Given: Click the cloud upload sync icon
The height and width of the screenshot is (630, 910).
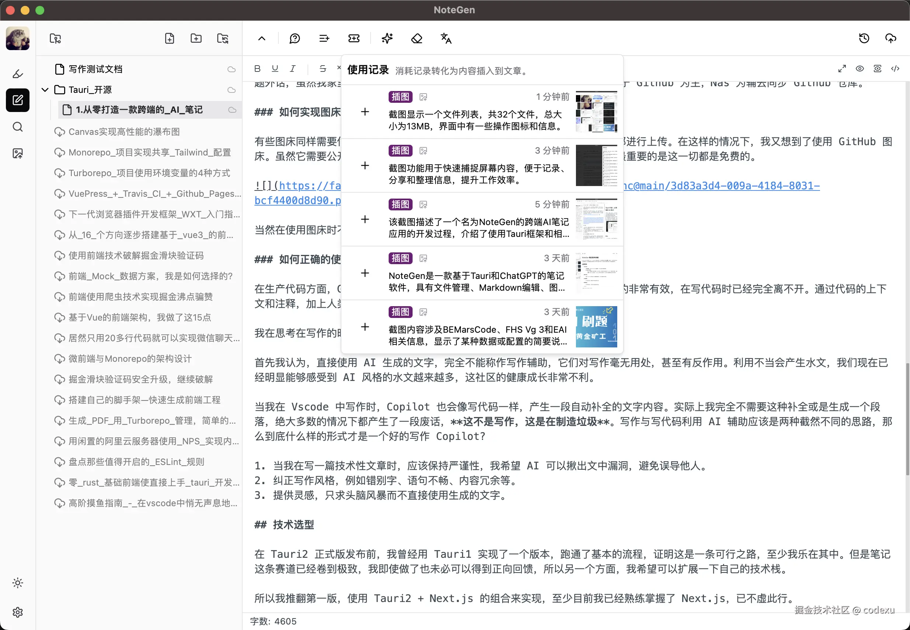Looking at the screenshot, I should click(x=891, y=38).
